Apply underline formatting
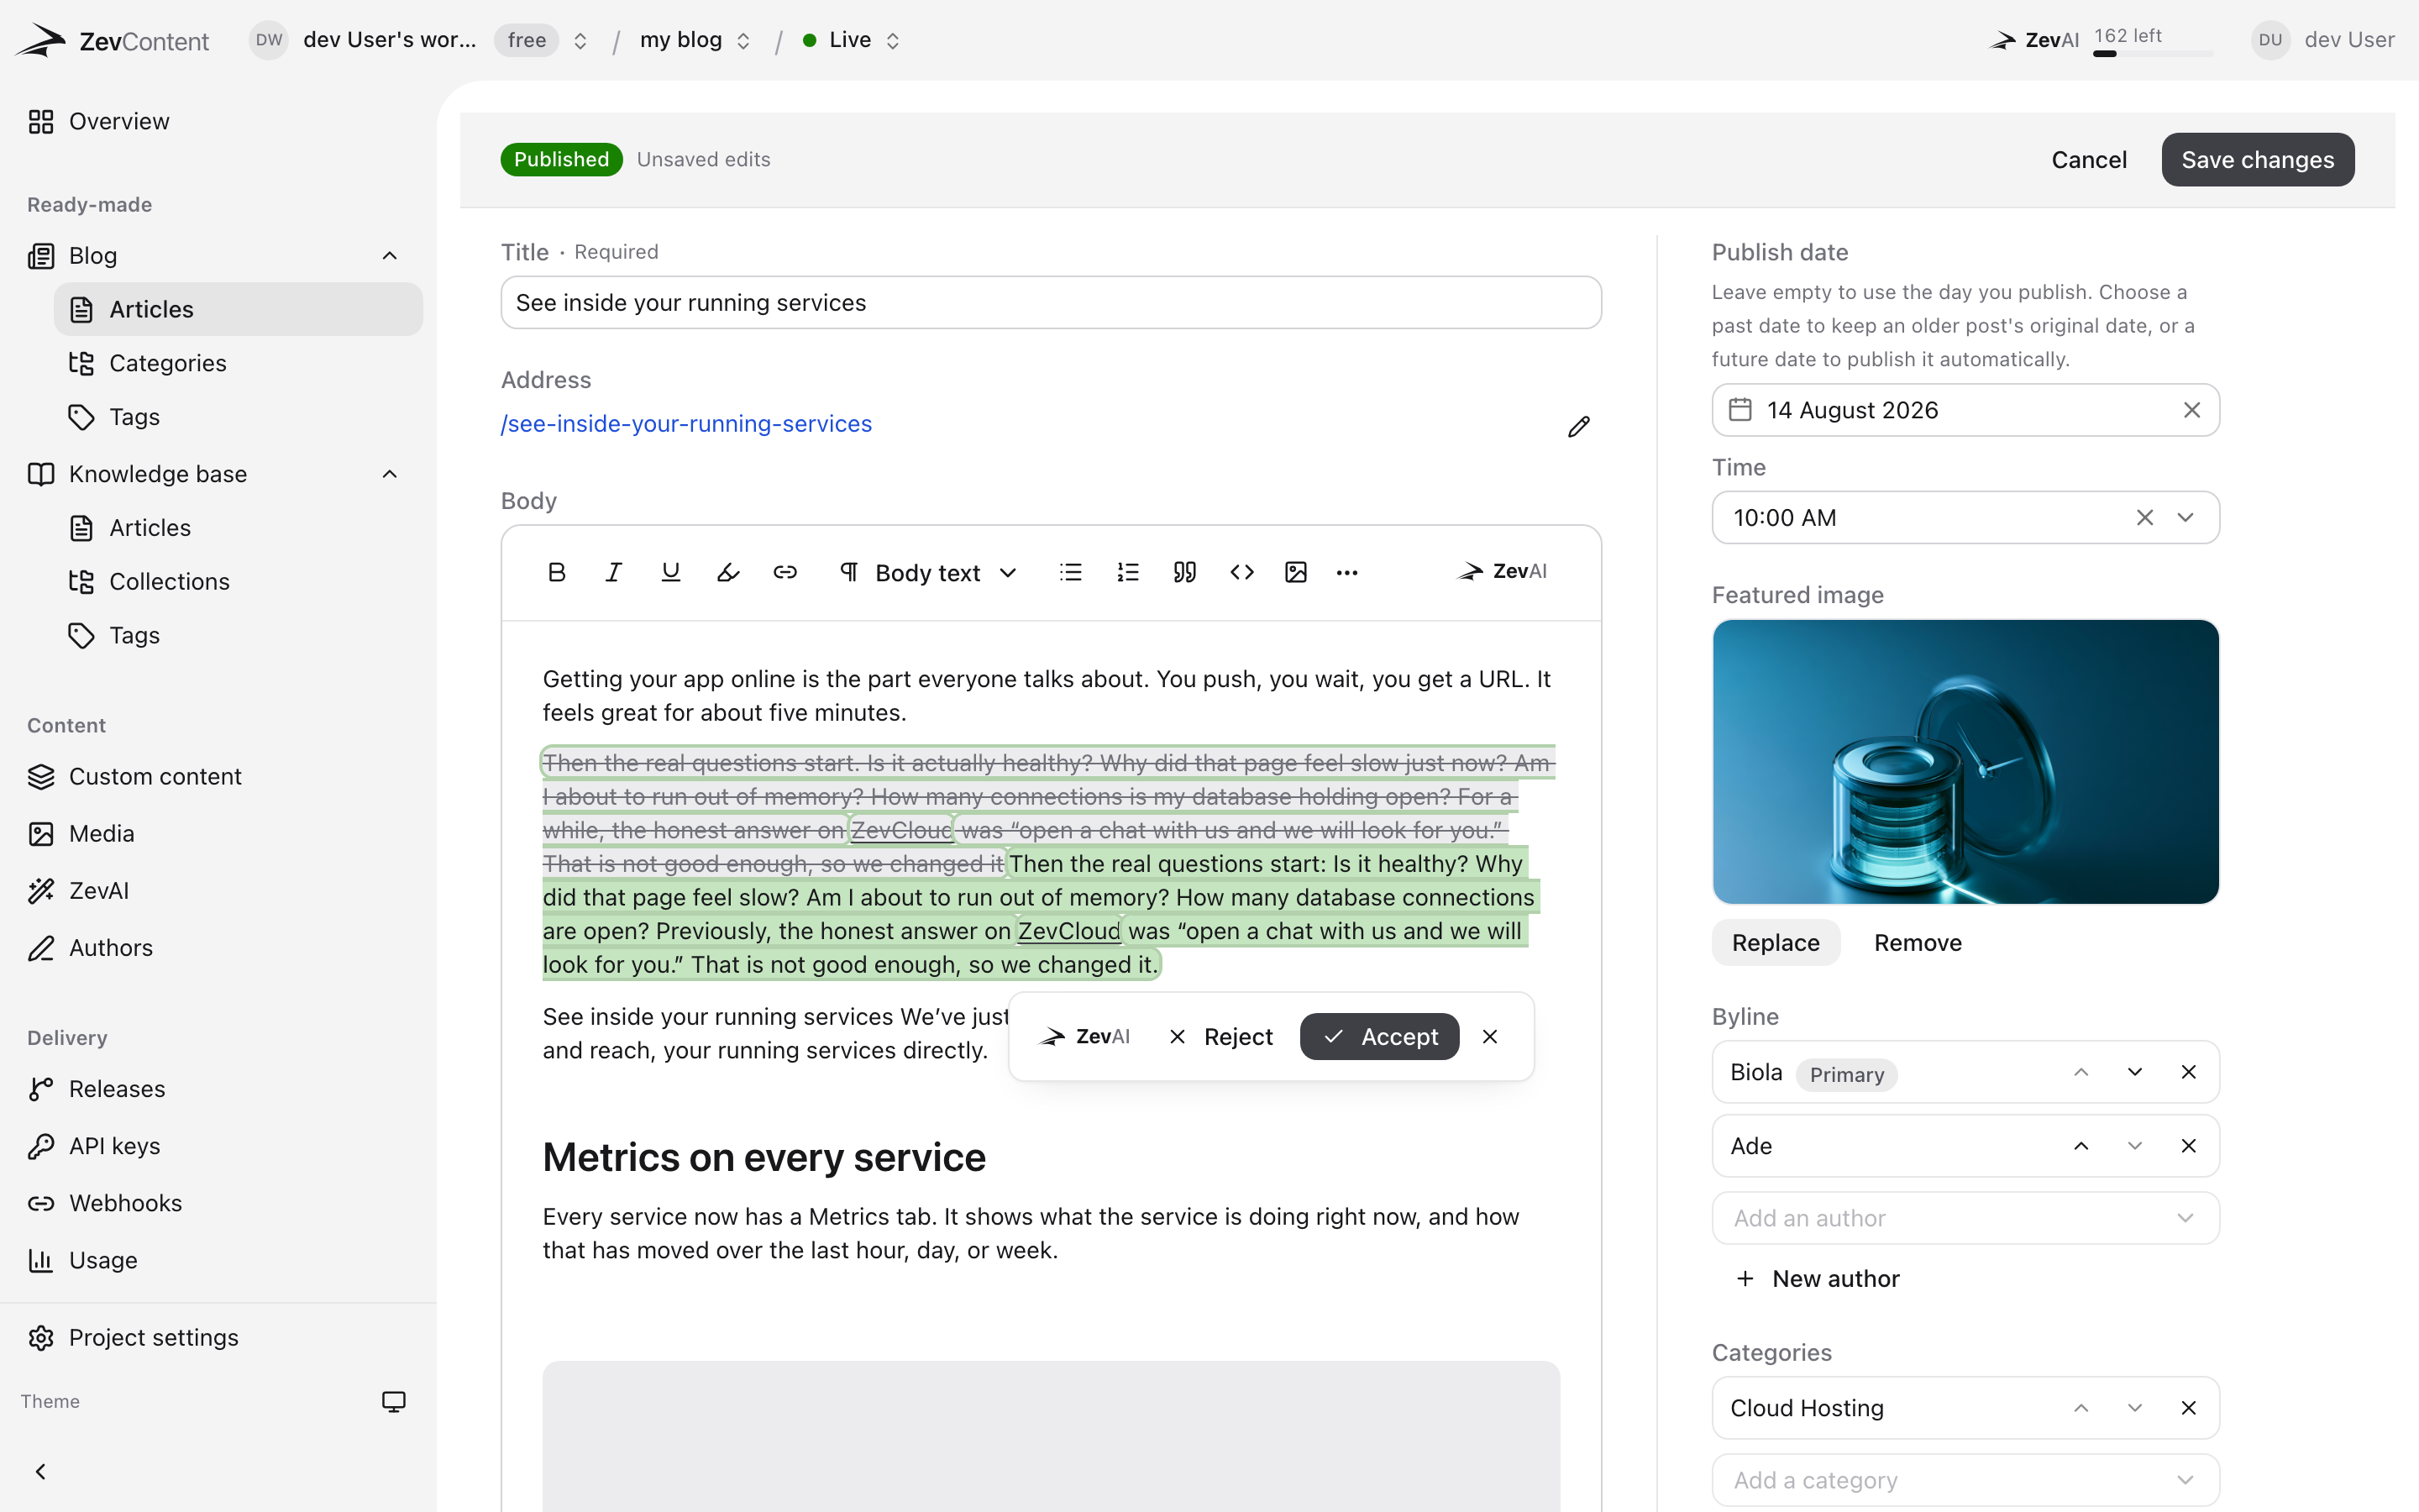The height and width of the screenshot is (1512, 2419). point(671,572)
